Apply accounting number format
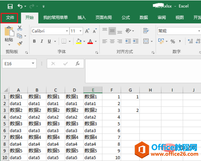This screenshot has height=161, width=201. [x=161, y=41]
